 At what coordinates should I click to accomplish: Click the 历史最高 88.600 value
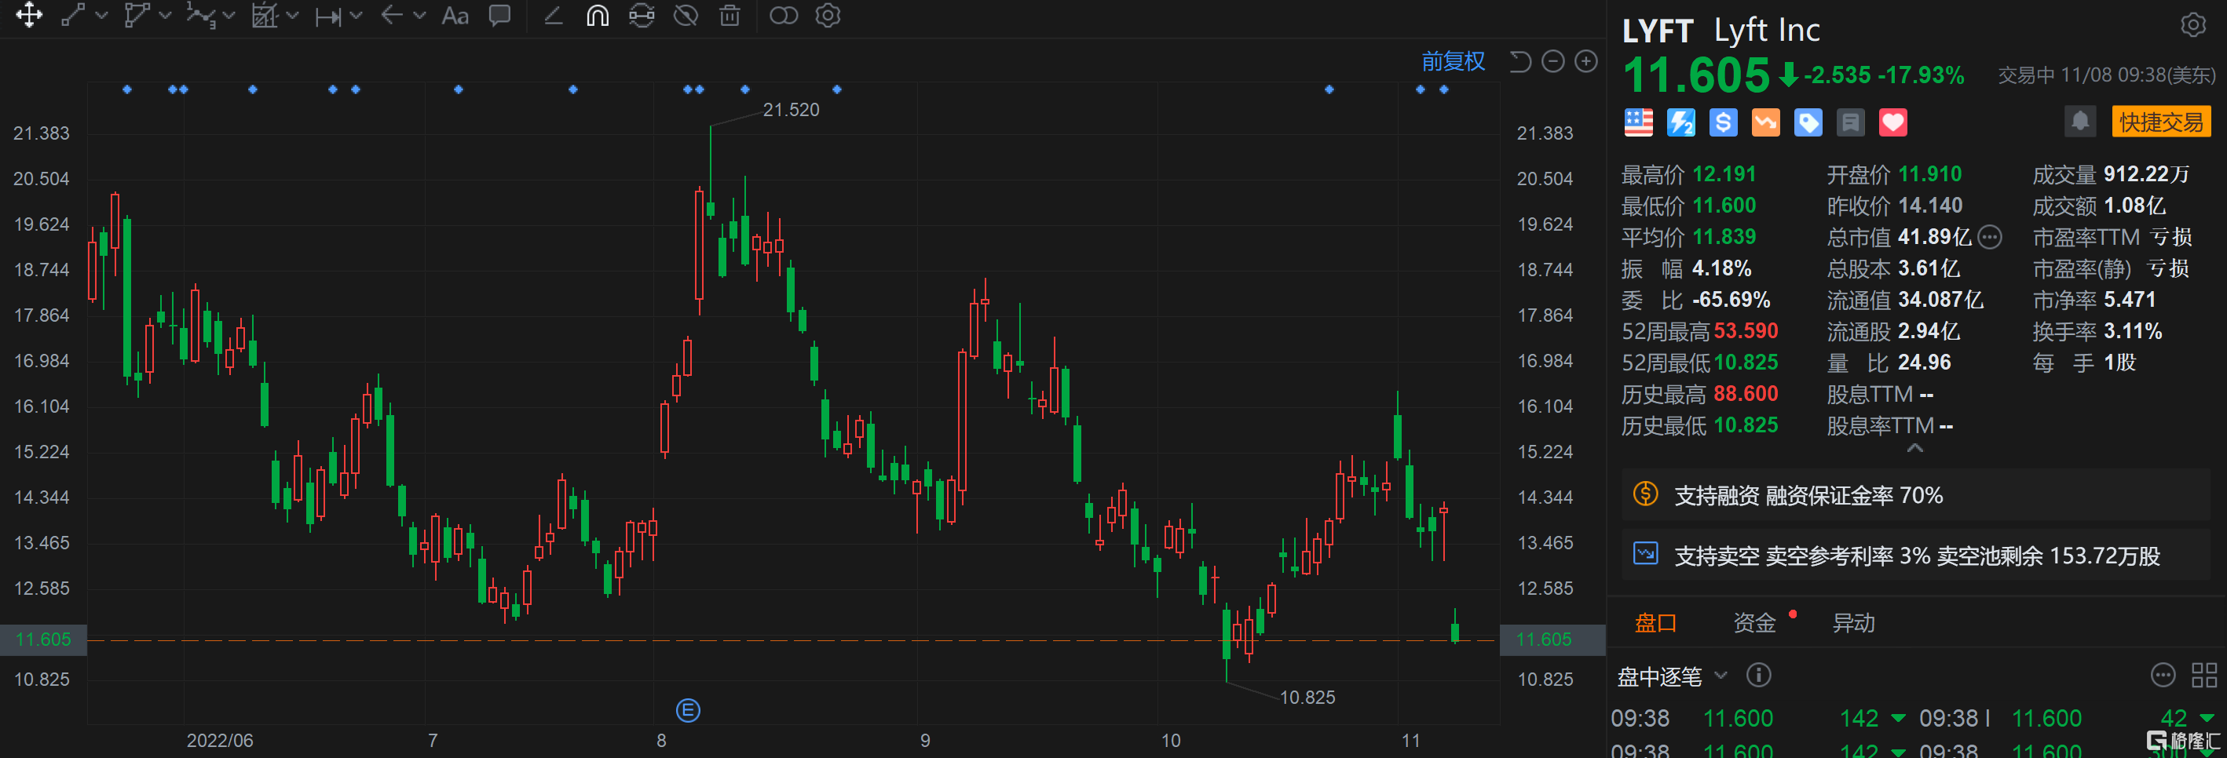[x=1746, y=394]
